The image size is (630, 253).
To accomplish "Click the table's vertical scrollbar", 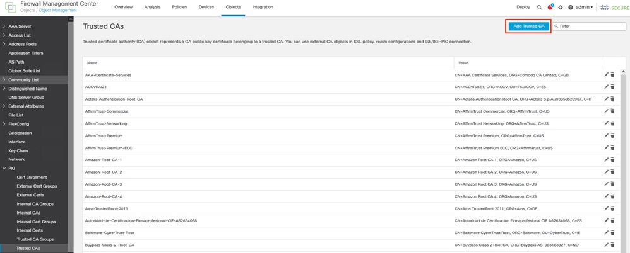I will 623,160.
